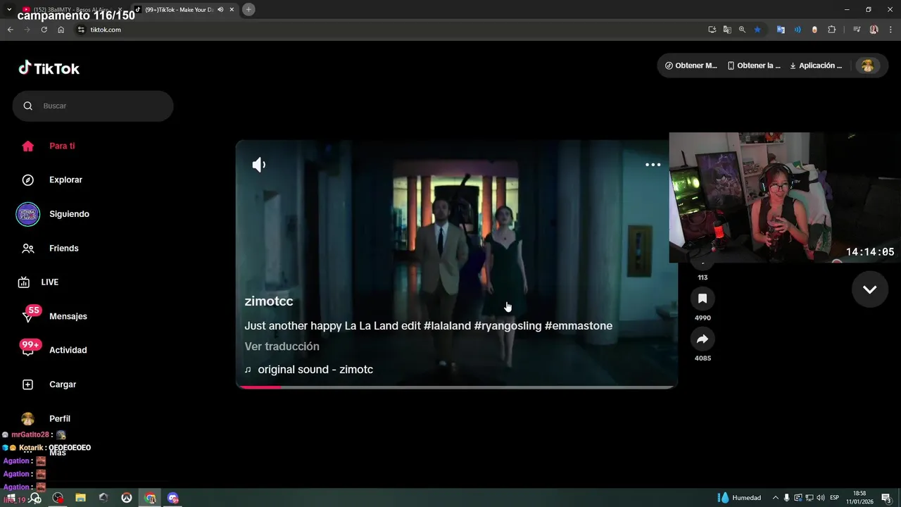The width and height of the screenshot is (901, 507).
Task: Click the Friends people icon
Action: (x=28, y=248)
